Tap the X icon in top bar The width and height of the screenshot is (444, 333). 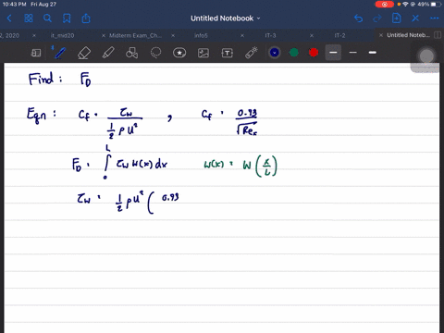(x=415, y=18)
